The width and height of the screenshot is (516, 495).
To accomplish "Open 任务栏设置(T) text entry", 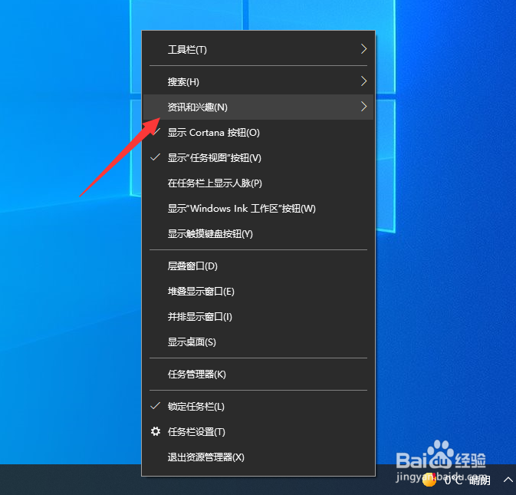I will pyautogui.click(x=196, y=432).
